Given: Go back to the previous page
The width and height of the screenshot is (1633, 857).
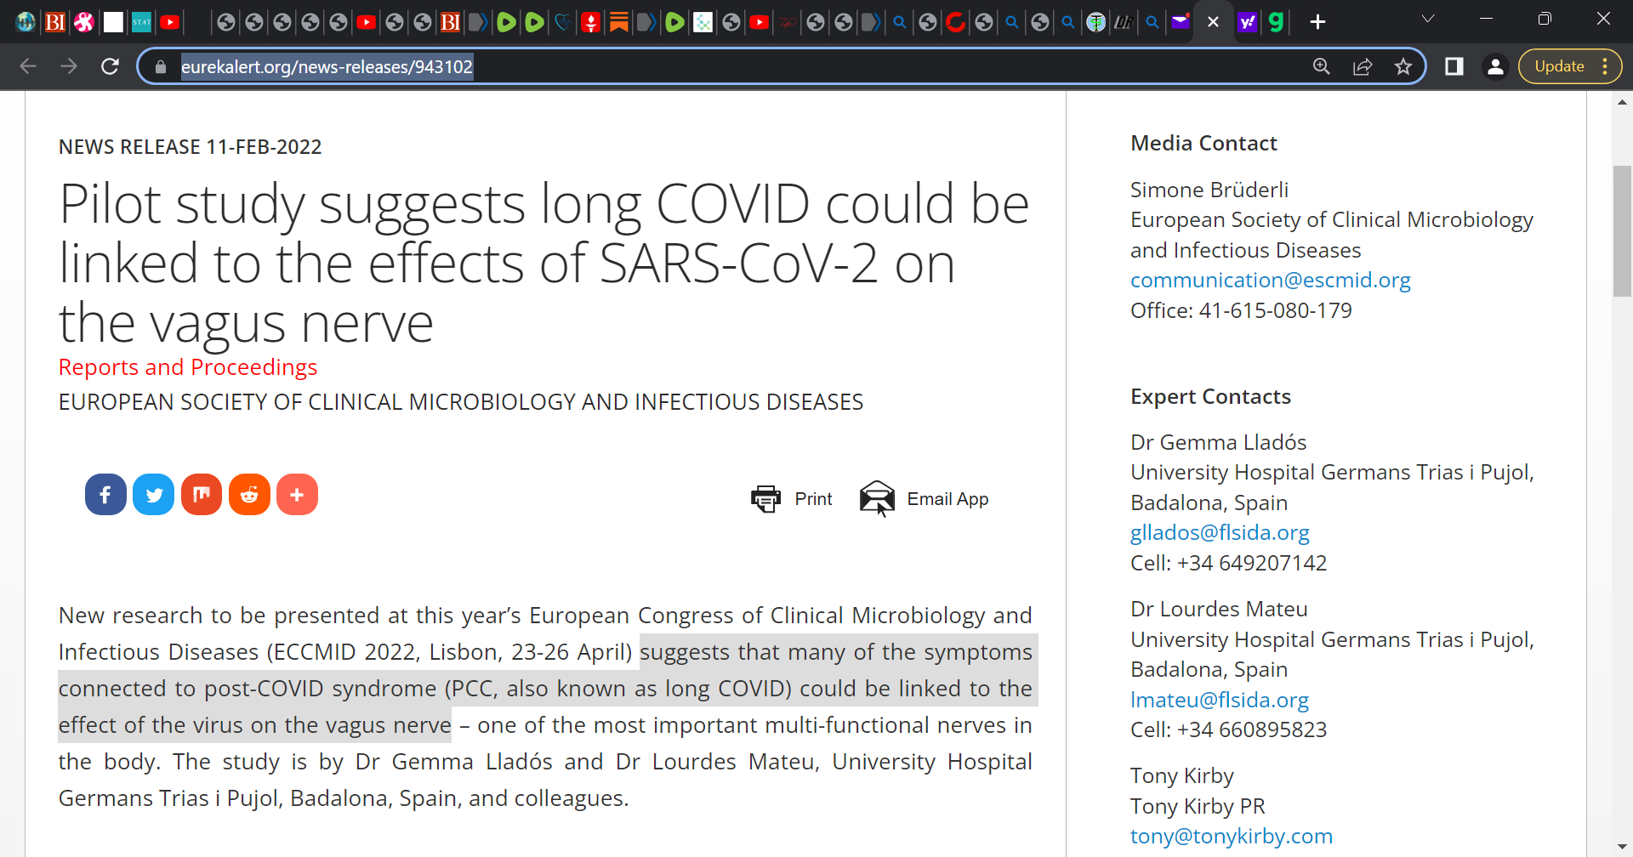Looking at the screenshot, I should coord(28,66).
